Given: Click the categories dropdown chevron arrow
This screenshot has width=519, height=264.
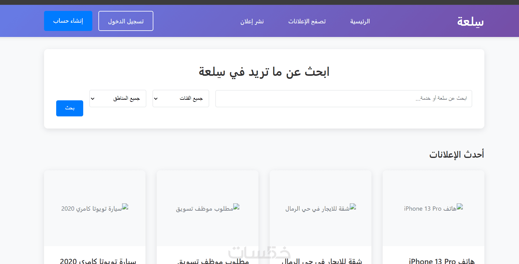Looking at the screenshot, I should point(156,99).
